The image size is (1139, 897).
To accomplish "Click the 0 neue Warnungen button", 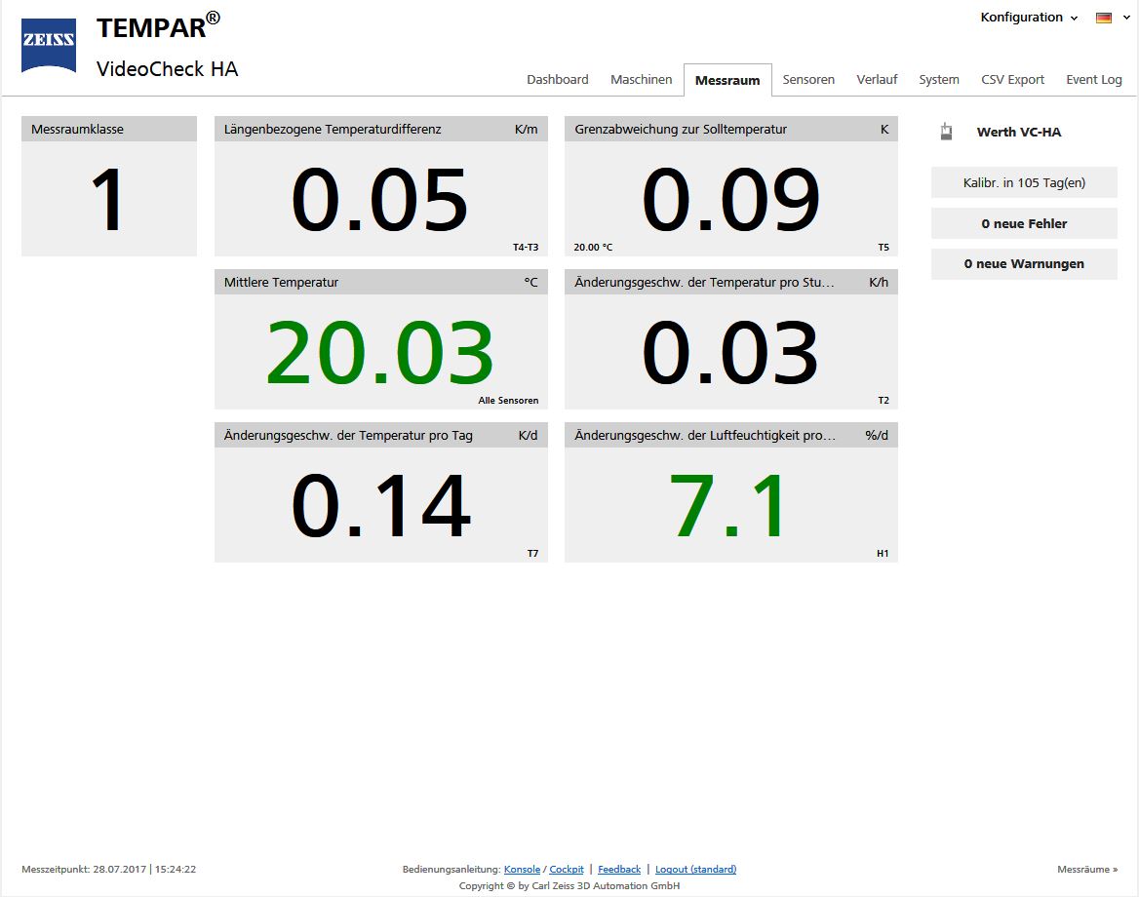I will (1024, 263).
